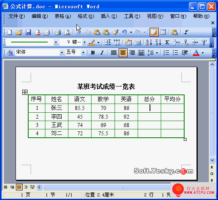This screenshot has height=200, width=218.
Task: Open the 表格(A) menu
Action: [63, 16]
